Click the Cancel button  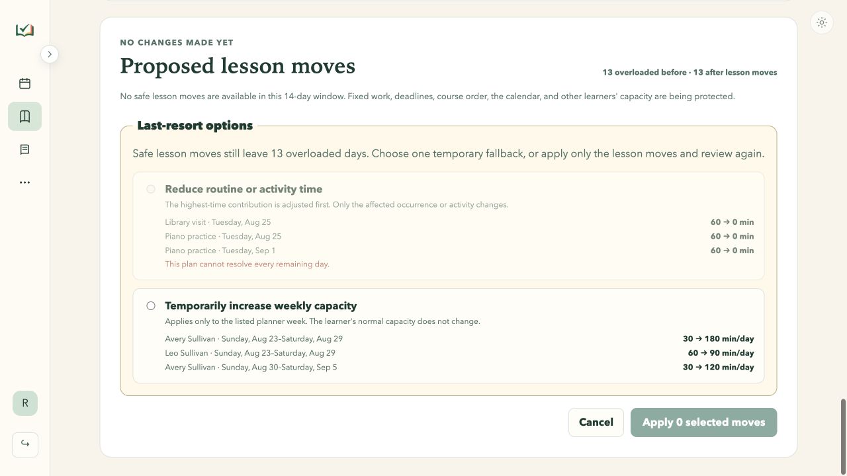click(x=596, y=422)
